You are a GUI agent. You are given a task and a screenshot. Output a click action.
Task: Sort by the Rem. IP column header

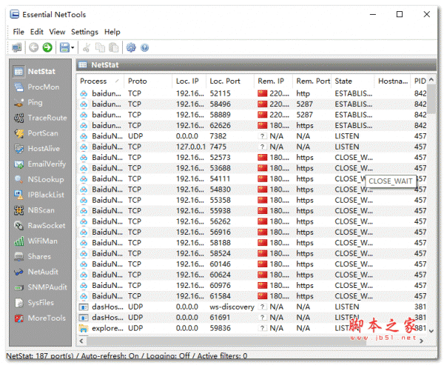point(273,81)
